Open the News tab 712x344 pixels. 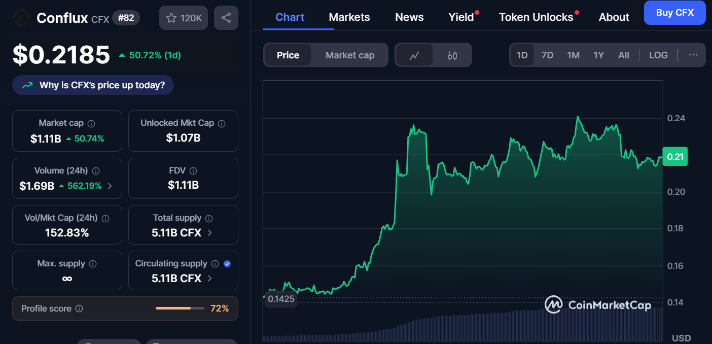(x=409, y=17)
